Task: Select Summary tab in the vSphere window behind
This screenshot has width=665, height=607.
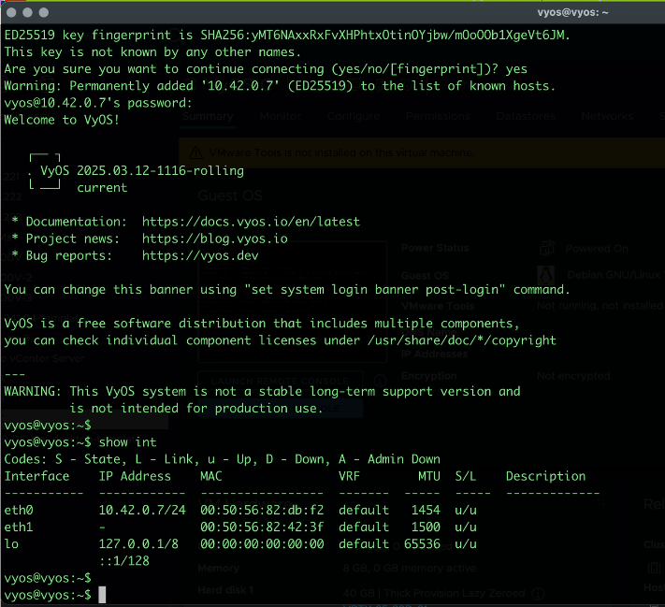Action: pyautogui.click(x=208, y=116)
